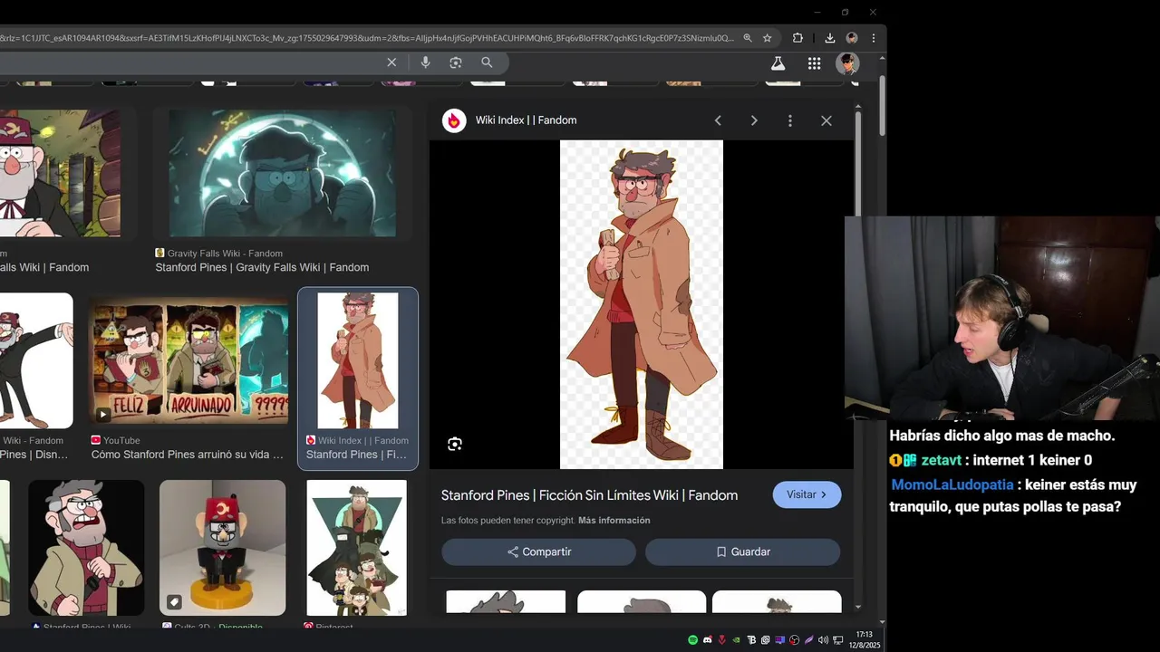Open the Google apps grid
The height and width of the screenshot is (652, 1160).
(814, 63)
